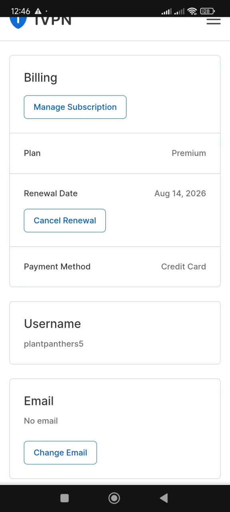Image resolution: width=230 pixels, height=512 pixels.
Task: Click the Manage Subscription button
Action: [x=75, y=107]
